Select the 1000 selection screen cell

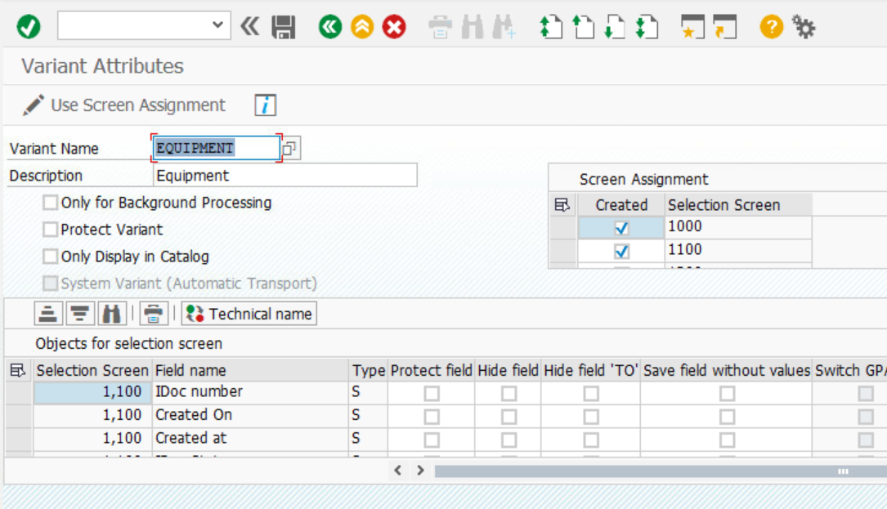tap(738, 227)
